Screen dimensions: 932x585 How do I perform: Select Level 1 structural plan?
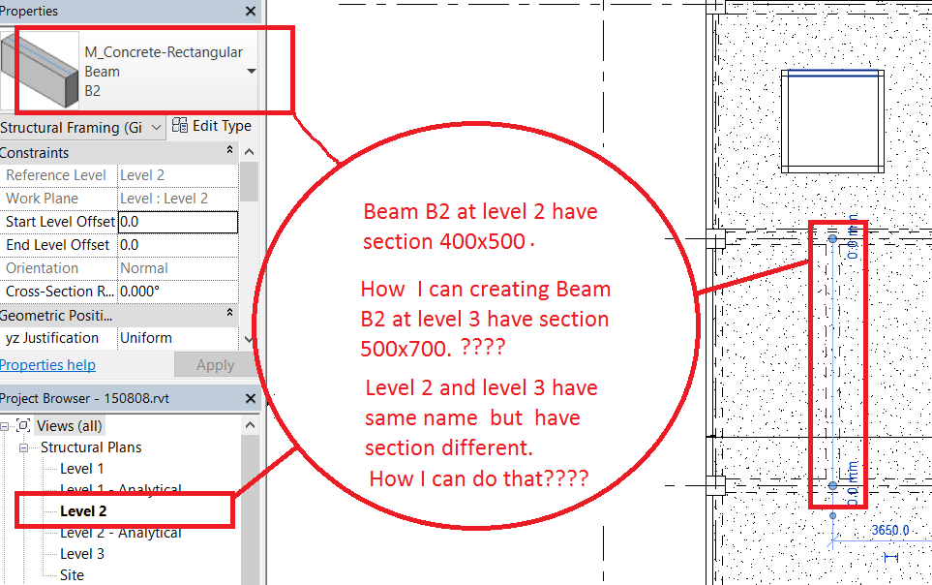(x=82, y=469)
